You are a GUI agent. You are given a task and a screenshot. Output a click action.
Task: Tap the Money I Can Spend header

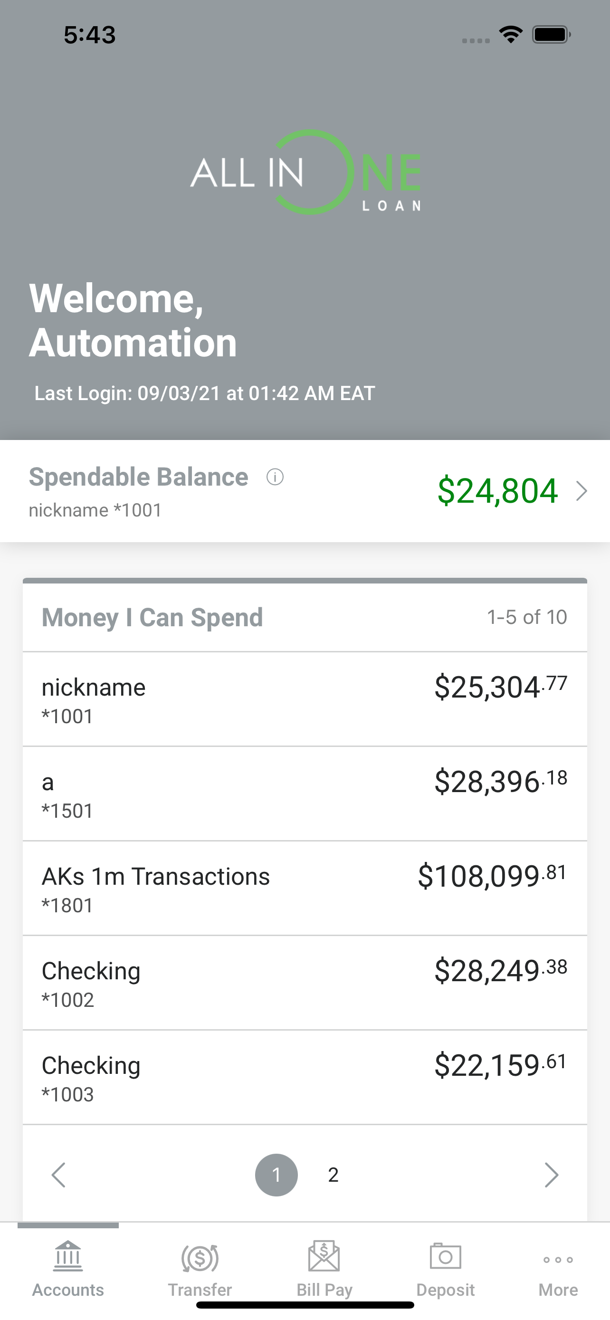pos(152,617)
